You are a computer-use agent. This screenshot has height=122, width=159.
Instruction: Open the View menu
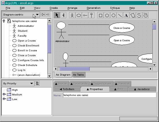37,8
